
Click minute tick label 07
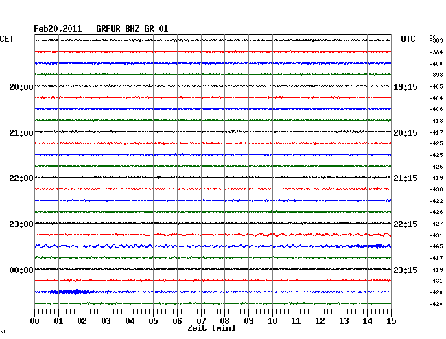(201, 321)
